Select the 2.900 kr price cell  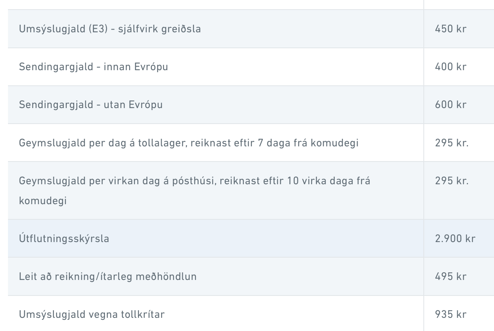[455, 239]
